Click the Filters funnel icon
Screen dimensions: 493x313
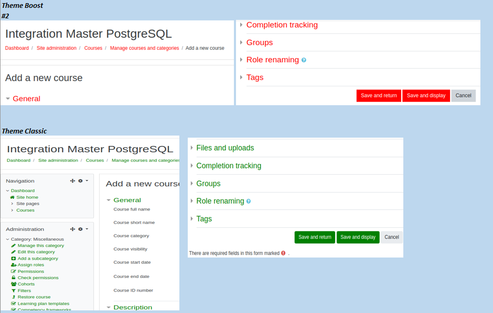pyautogui.click(x=13, y=290)
